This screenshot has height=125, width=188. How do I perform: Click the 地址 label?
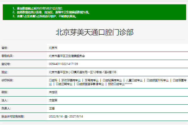pyautogui.click(x=5, y=72)
